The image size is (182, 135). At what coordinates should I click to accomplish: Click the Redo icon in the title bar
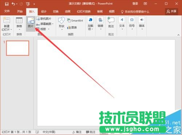[21, 4]
